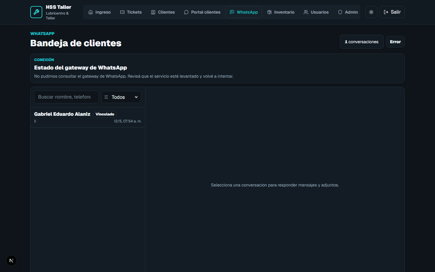Open the Clientes page
Screen dimensions: 435x272
tap(163, 12)
